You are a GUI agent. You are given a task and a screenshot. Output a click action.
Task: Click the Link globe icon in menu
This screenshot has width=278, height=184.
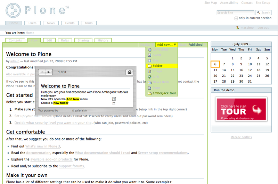[150, 77]
